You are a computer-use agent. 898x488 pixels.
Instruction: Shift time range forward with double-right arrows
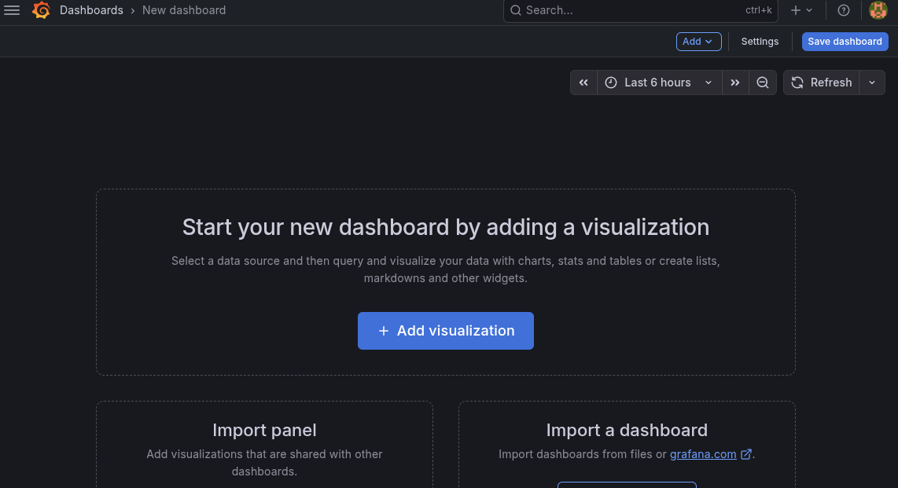(735, 82)
